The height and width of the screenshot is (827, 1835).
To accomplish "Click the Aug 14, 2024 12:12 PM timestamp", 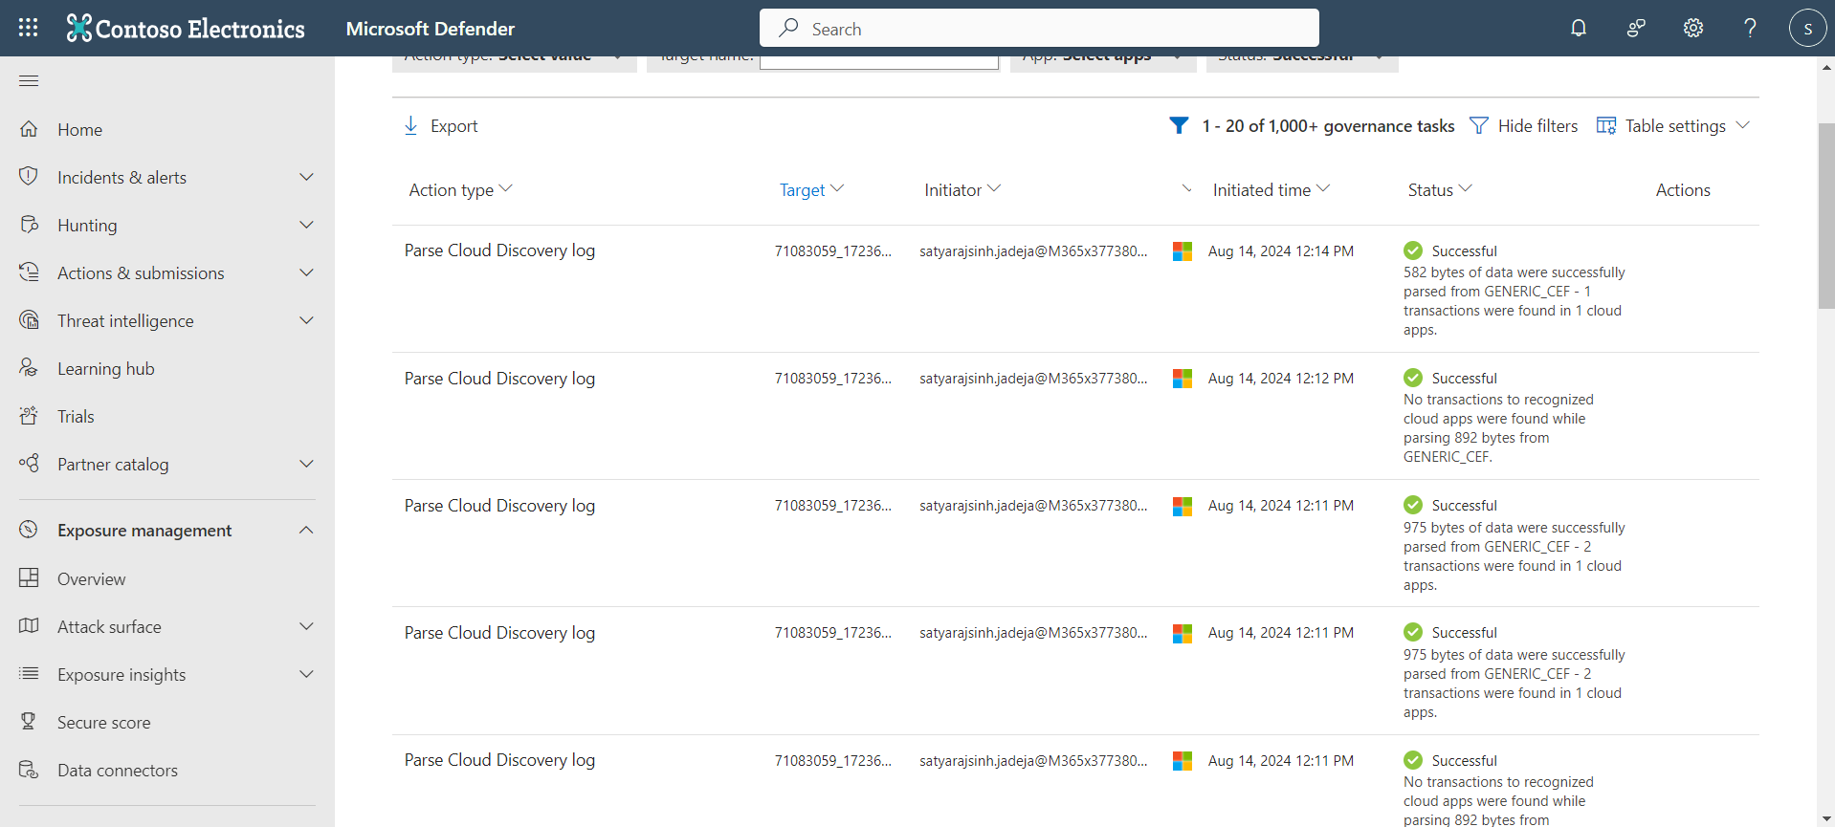I will click(1280, 379).
